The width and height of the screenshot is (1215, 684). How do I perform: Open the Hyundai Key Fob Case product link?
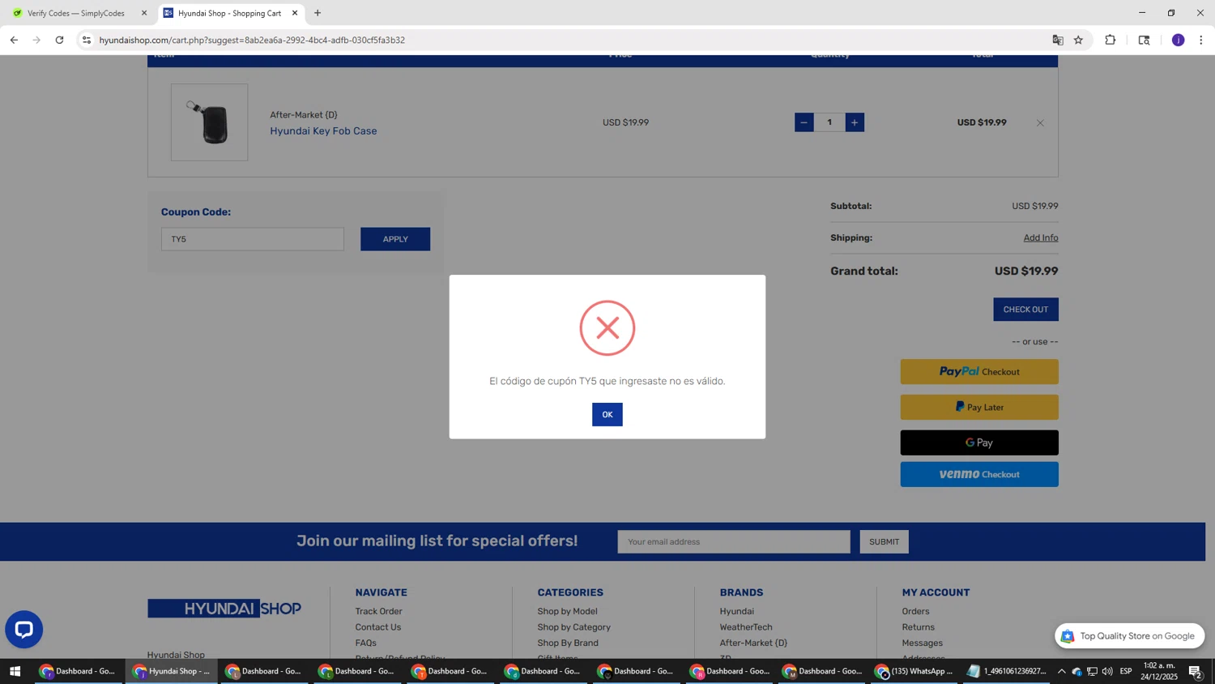(x=323, y=130)
